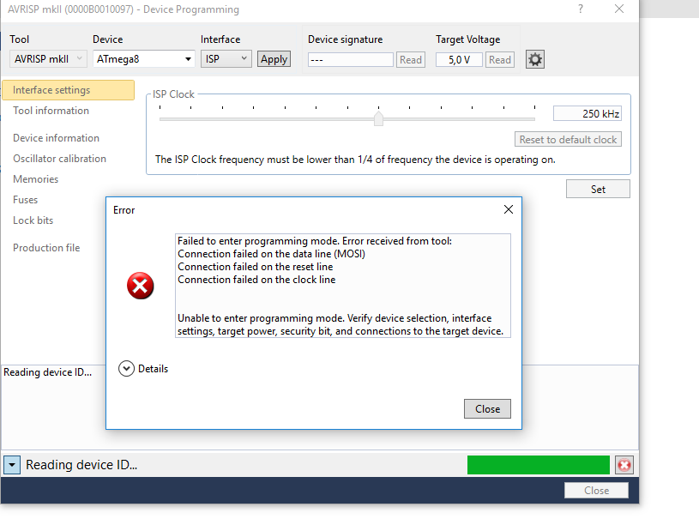Click Reset to default clock button
Viewport: 699px width, 525px height.
click(568, 140)
